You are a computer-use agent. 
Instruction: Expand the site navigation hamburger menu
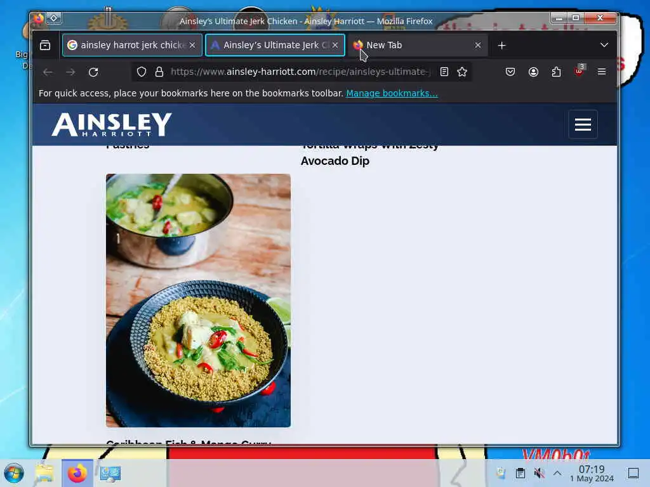click(583, 124)
